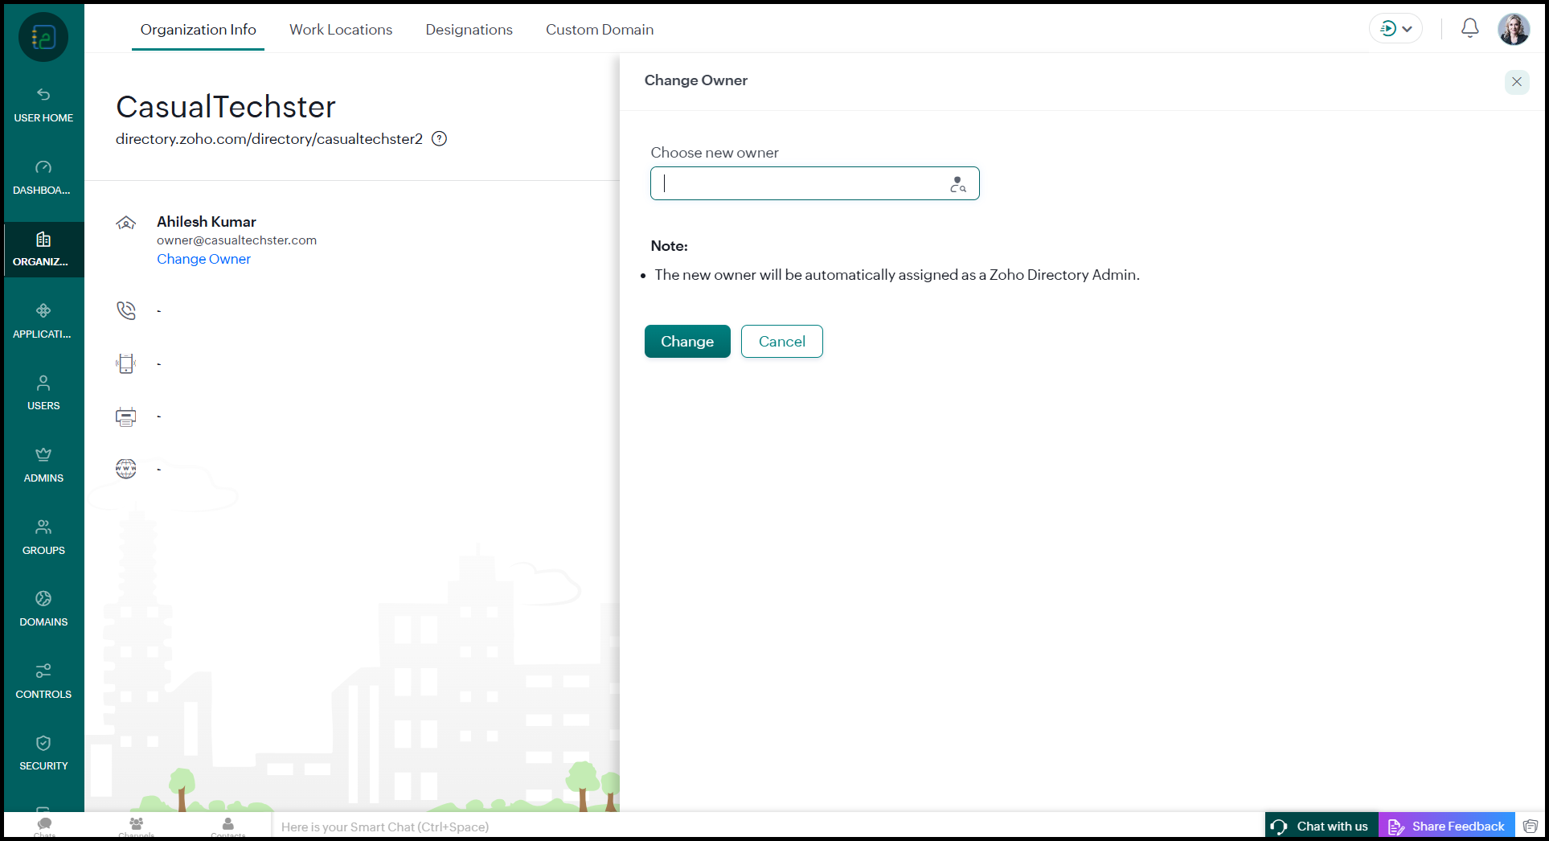1549x841 pixels.
Task: Click the directory.zoho.com/directory/casualtechster2 URL text
Action: [x=269, y=138]
